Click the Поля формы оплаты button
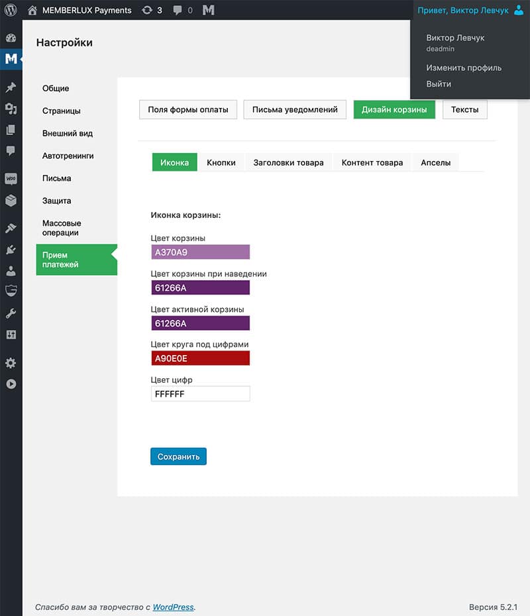Screen dimensions: 530x616 (188, 109)
